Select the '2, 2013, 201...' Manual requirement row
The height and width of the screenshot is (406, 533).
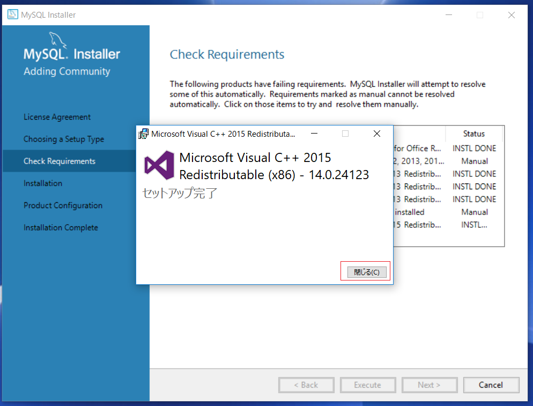[448, 161]
